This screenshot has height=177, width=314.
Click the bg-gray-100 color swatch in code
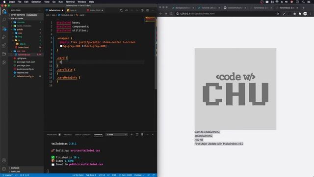pyautogui.click(x=61, y=46)
